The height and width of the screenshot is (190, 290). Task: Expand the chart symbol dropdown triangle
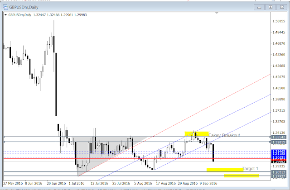pos(5,15)
